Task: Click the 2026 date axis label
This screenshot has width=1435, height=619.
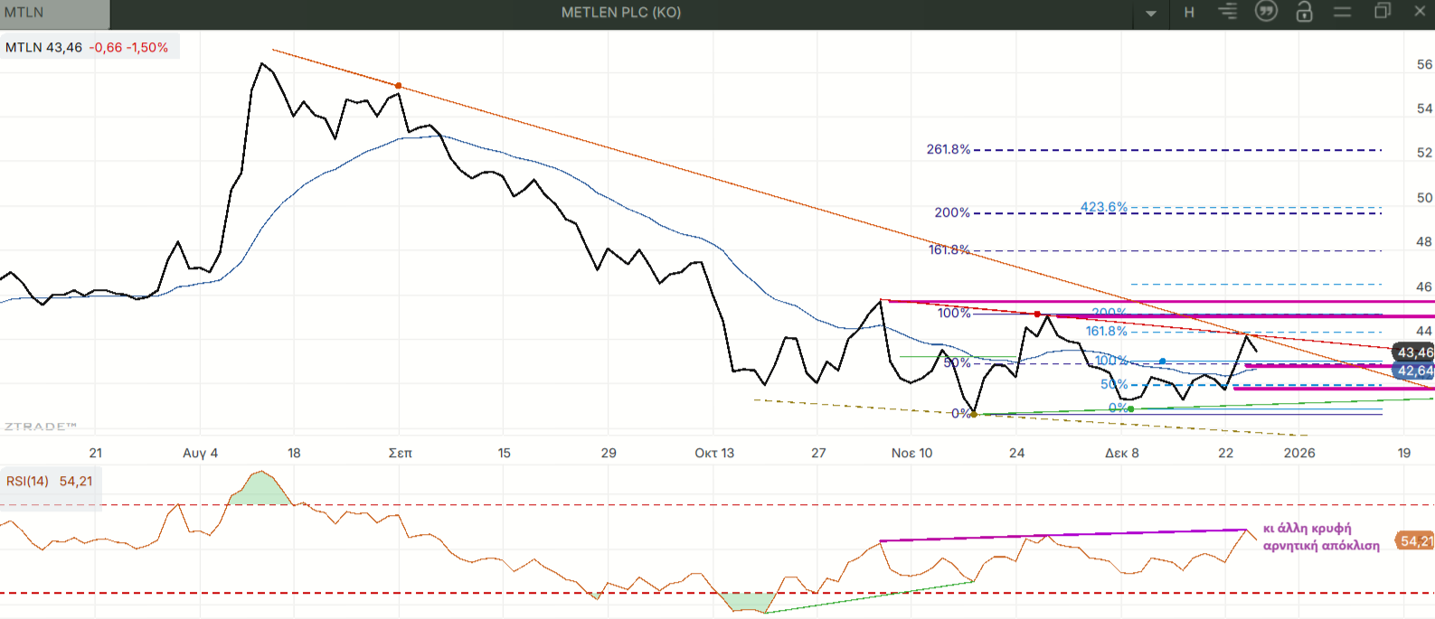Action: (1299, 453)
